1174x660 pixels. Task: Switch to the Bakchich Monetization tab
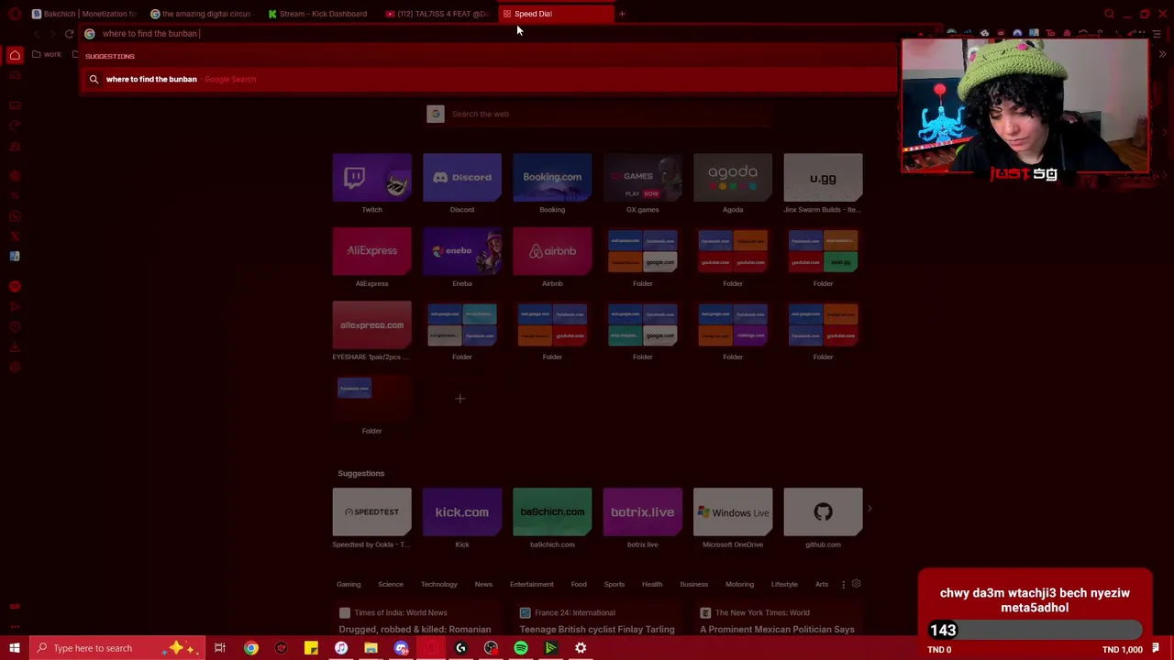tap(83, 14)
